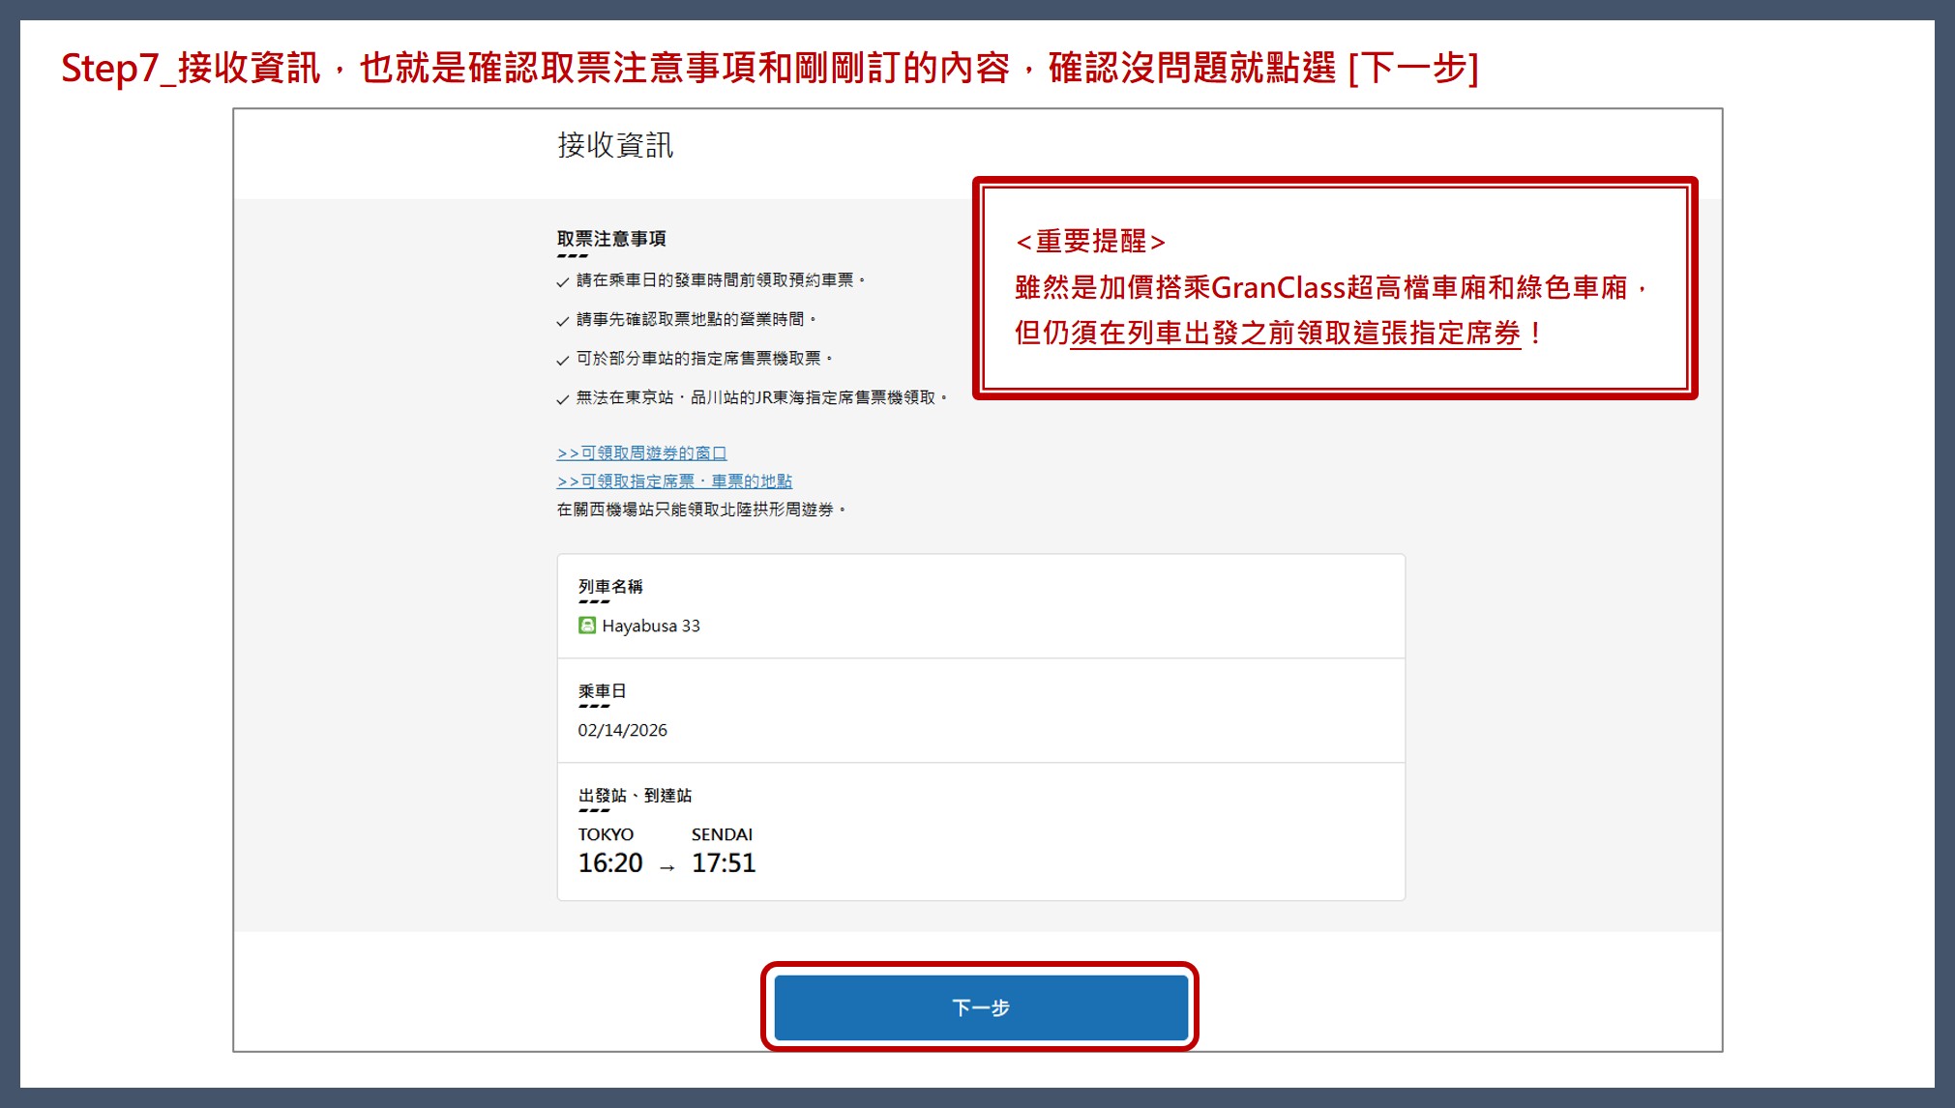This screenshot has height=1108, width=1955.
Task: Click the checkmark beside 請在乘車日的發車時間前領取預約車票
Action: click(x=563, y=282)
